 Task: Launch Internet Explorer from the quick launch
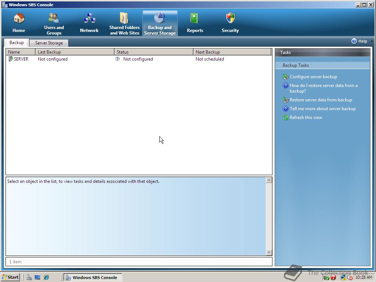click(x=46, y=278)
